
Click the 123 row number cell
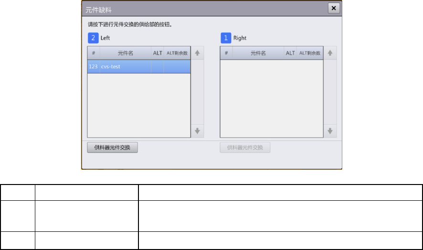(94, 66)
